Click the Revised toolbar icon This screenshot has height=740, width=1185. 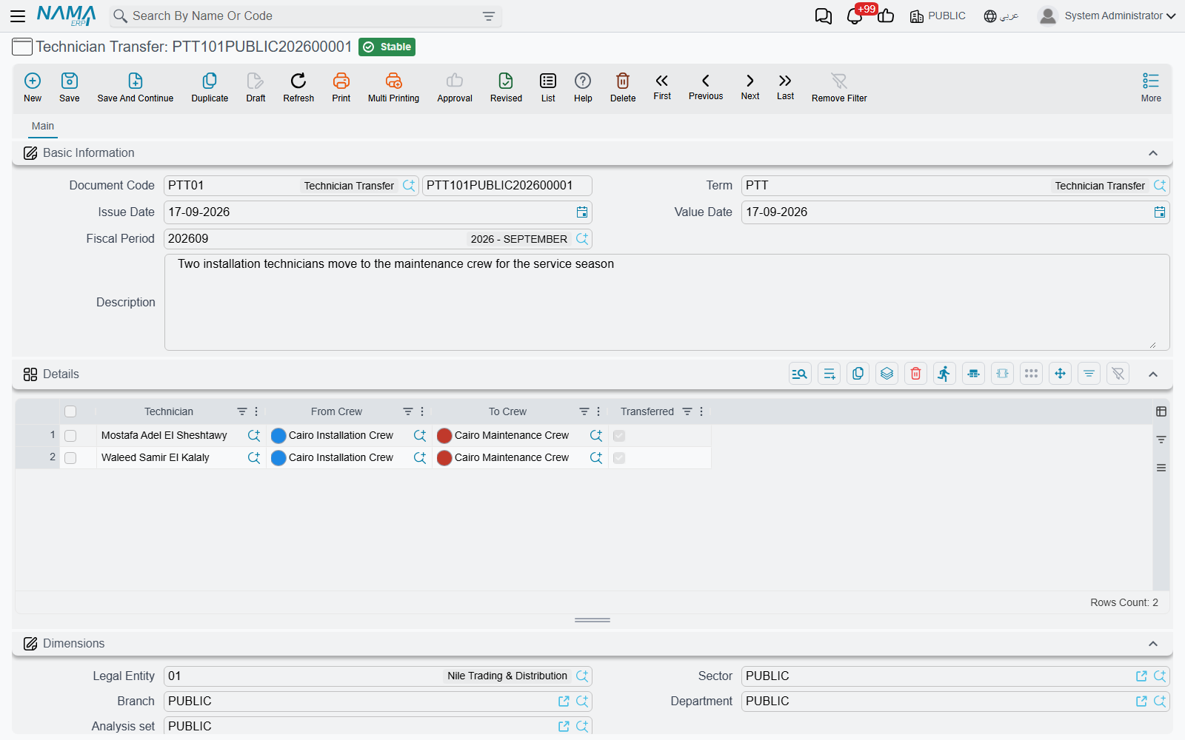pos(506,87)
